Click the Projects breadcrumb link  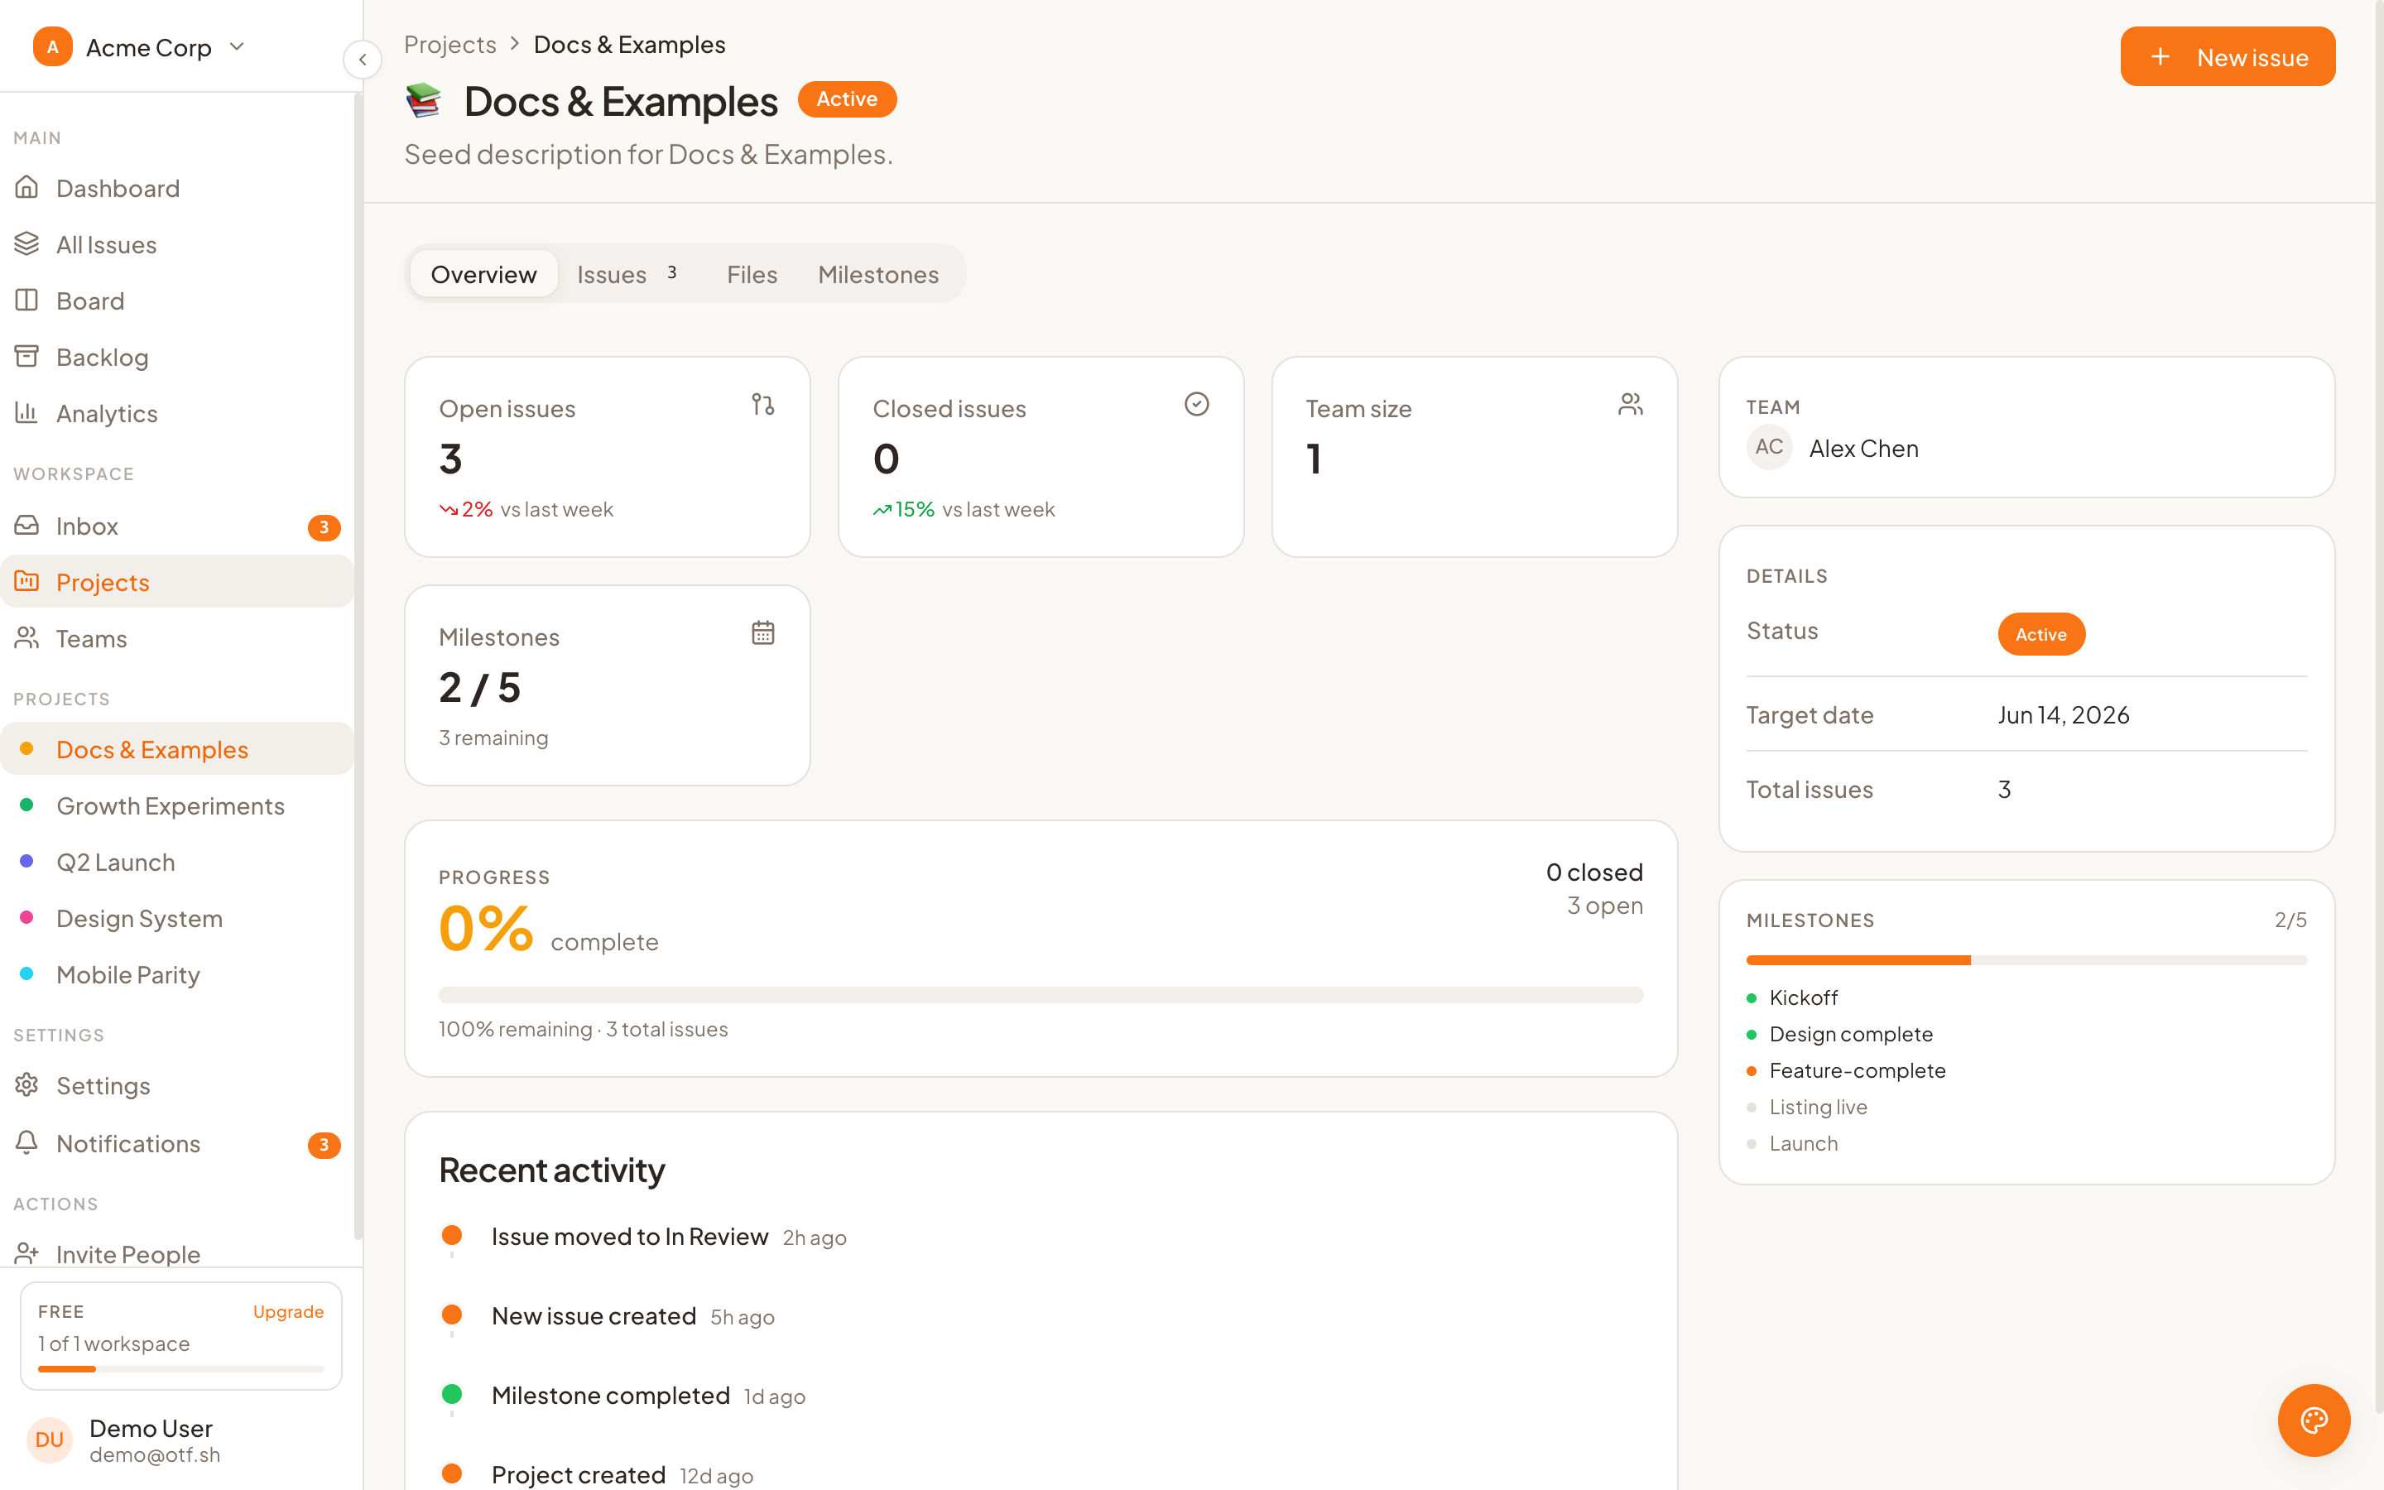click(450, 45)
